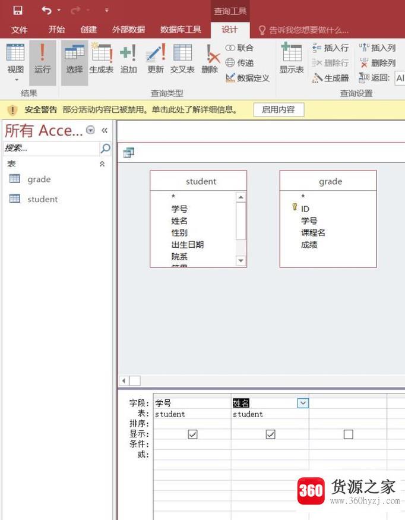The width and height of the screenshot is (405, 520).
Task: Click the 返回 value combo box
Action: coord(400,78)
